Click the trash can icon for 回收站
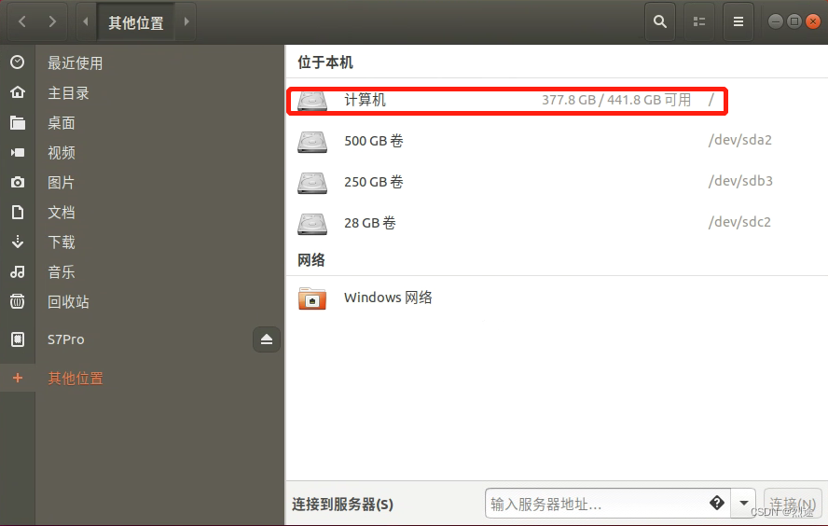828x526 pixels. tap(18, 301)
